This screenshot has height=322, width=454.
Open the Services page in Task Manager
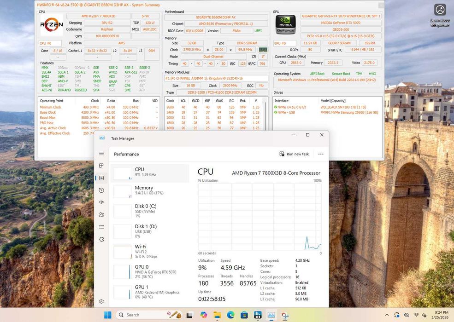pos(101,239)
